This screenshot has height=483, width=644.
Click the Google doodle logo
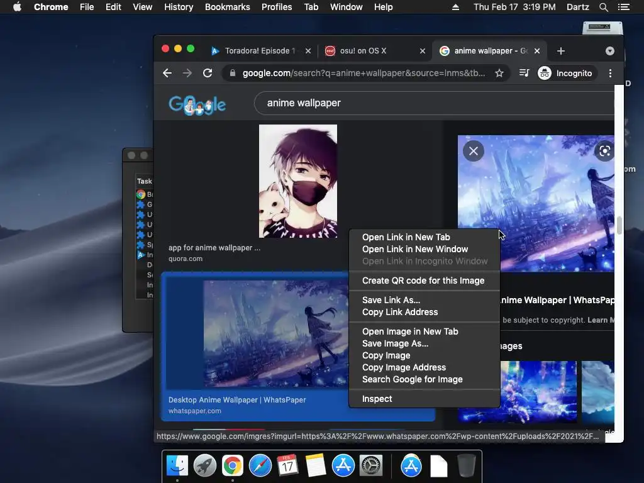click(197, 105)
